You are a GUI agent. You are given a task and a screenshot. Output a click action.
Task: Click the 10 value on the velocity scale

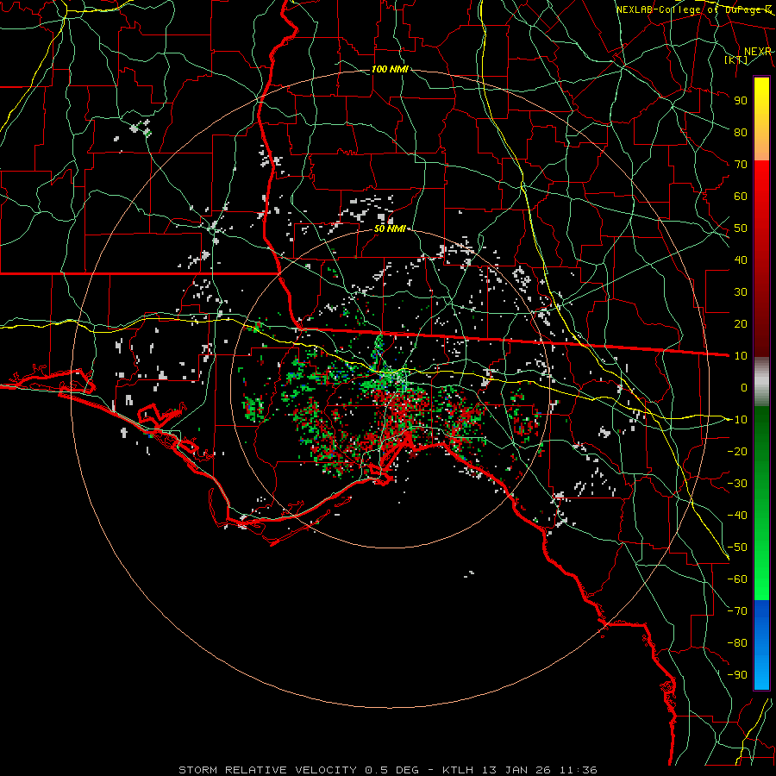tap(741, 356)
